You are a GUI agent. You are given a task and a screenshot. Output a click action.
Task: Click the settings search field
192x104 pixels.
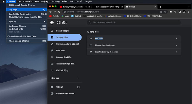[134, 22]
